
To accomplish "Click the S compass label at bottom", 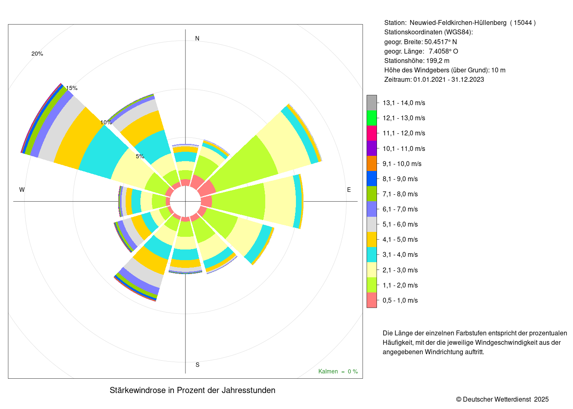I will 197,365.
